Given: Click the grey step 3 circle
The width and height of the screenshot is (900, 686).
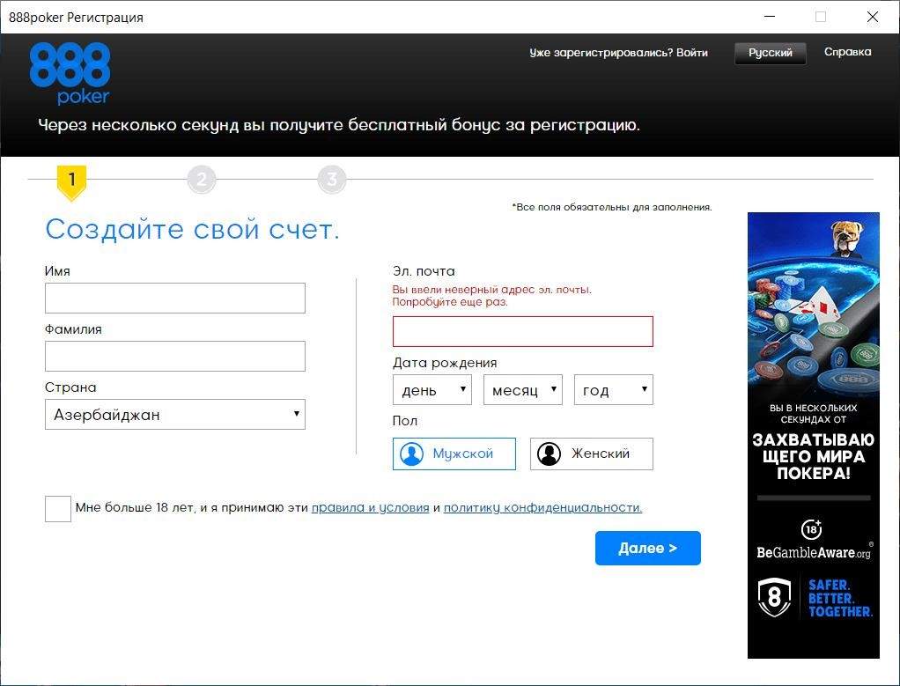Looking at the screenshot, I should pos(332,180).
